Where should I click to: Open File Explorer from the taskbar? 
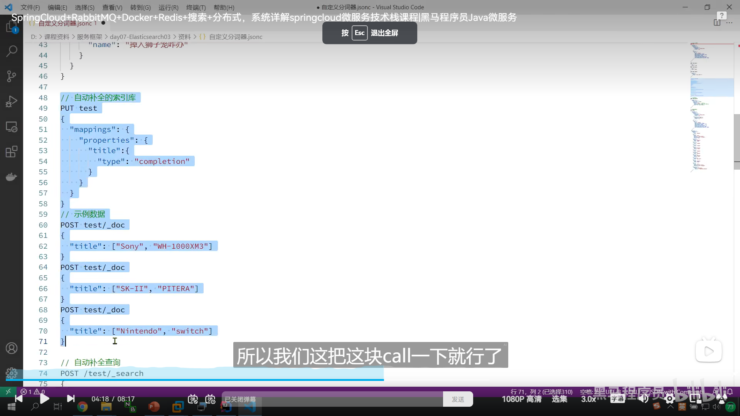106,407
